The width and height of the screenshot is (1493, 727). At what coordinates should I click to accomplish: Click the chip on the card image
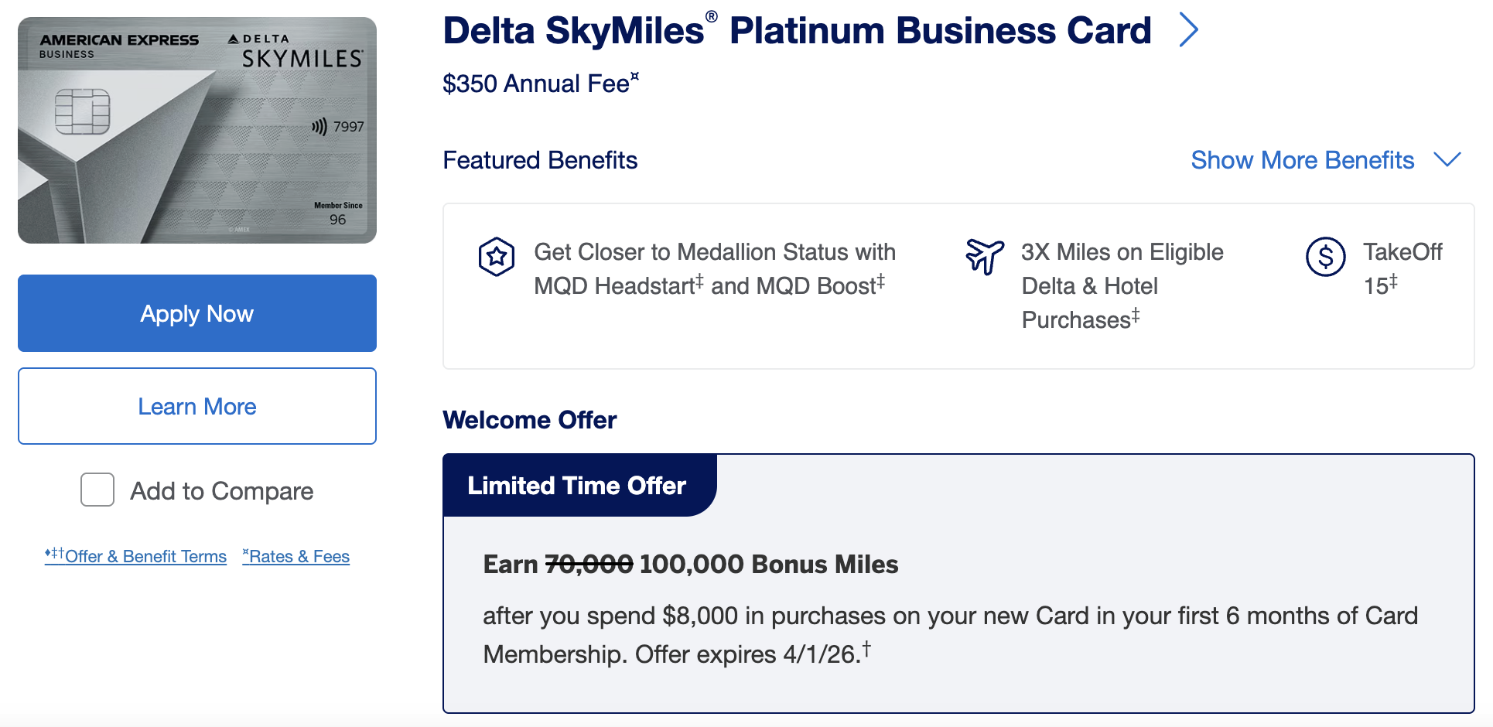click(x=82, y=111)
